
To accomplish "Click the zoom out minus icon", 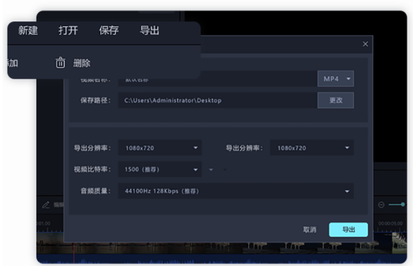I will click(x=381, y=204).
